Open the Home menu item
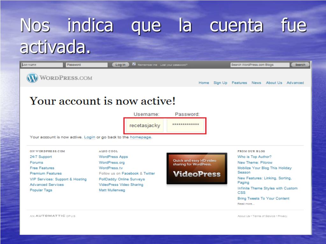The height and width of the screenshot is (244, 326). (204, 83)
